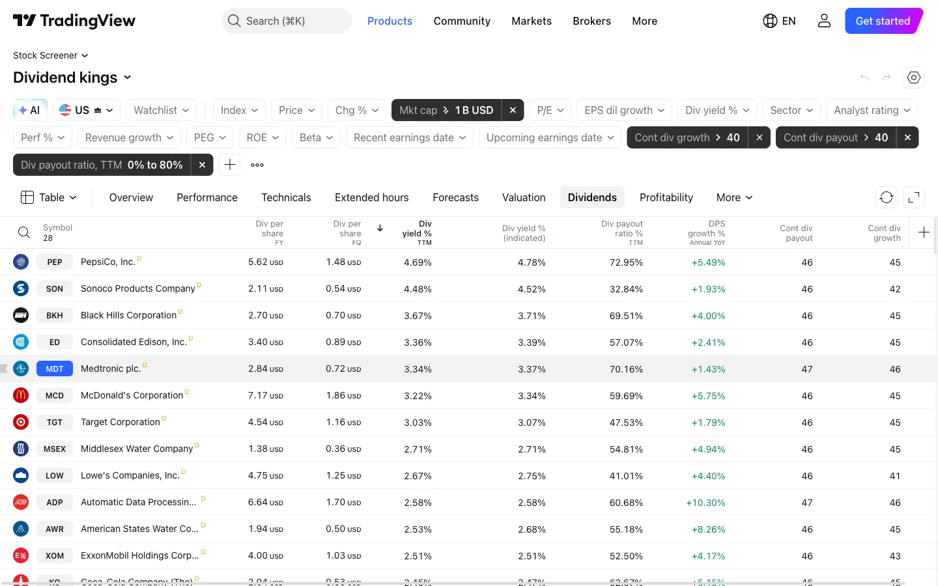Switch to the Overview tab

[131, 197]
